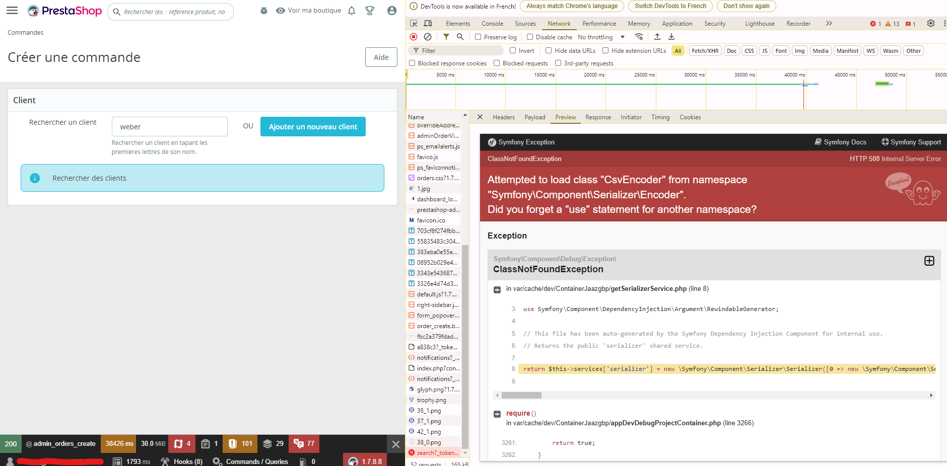
Task: Toggle the device toolbar icon in DevTools
Action: click(428, 24)
